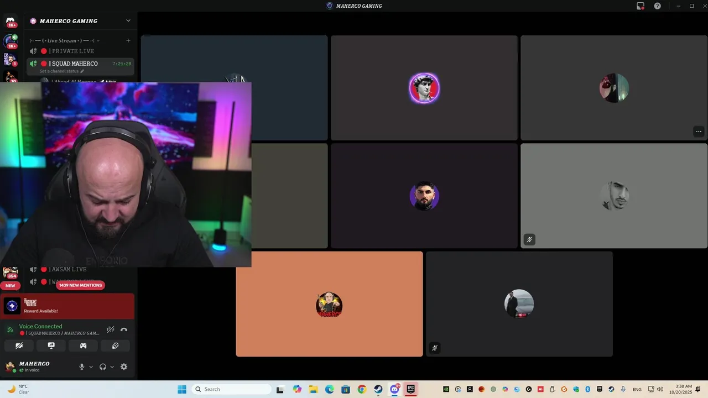Select bearded man avatar participant tile

click(424, 196)
